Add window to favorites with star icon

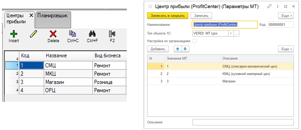[x=150, y=6]
